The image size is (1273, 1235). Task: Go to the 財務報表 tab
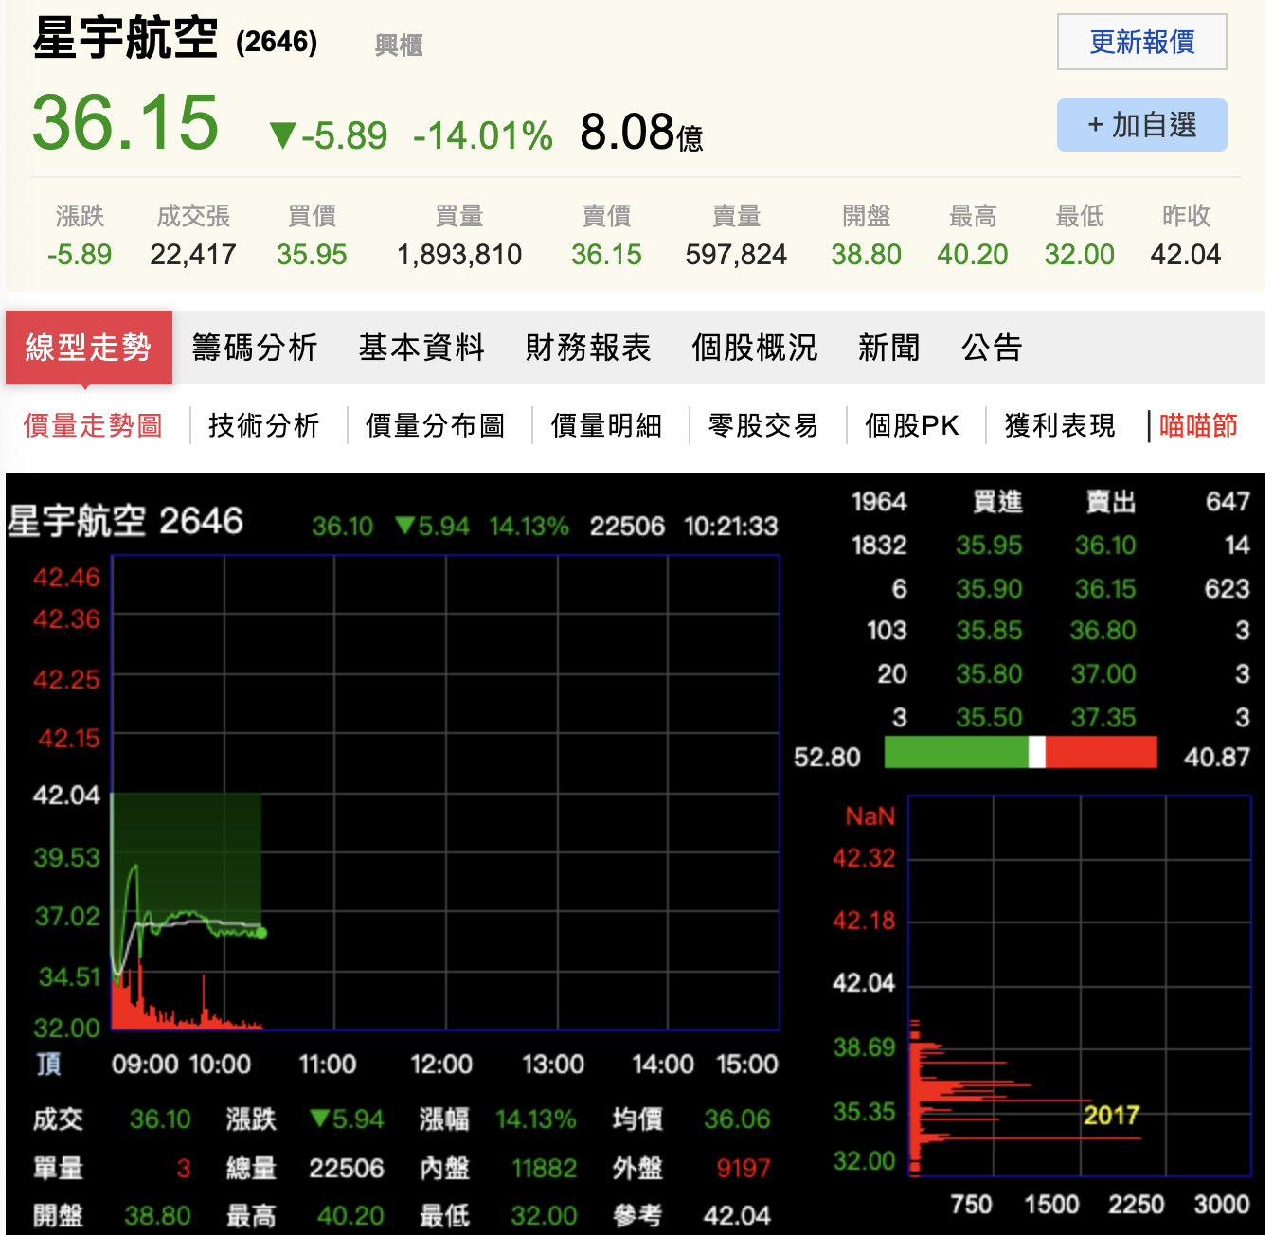(x=588, y=348)
